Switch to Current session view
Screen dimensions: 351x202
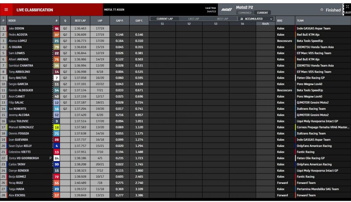262,13
